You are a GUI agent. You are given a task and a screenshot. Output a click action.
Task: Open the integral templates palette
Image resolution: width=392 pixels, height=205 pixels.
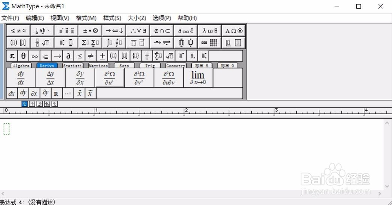(x=114, y=43)
